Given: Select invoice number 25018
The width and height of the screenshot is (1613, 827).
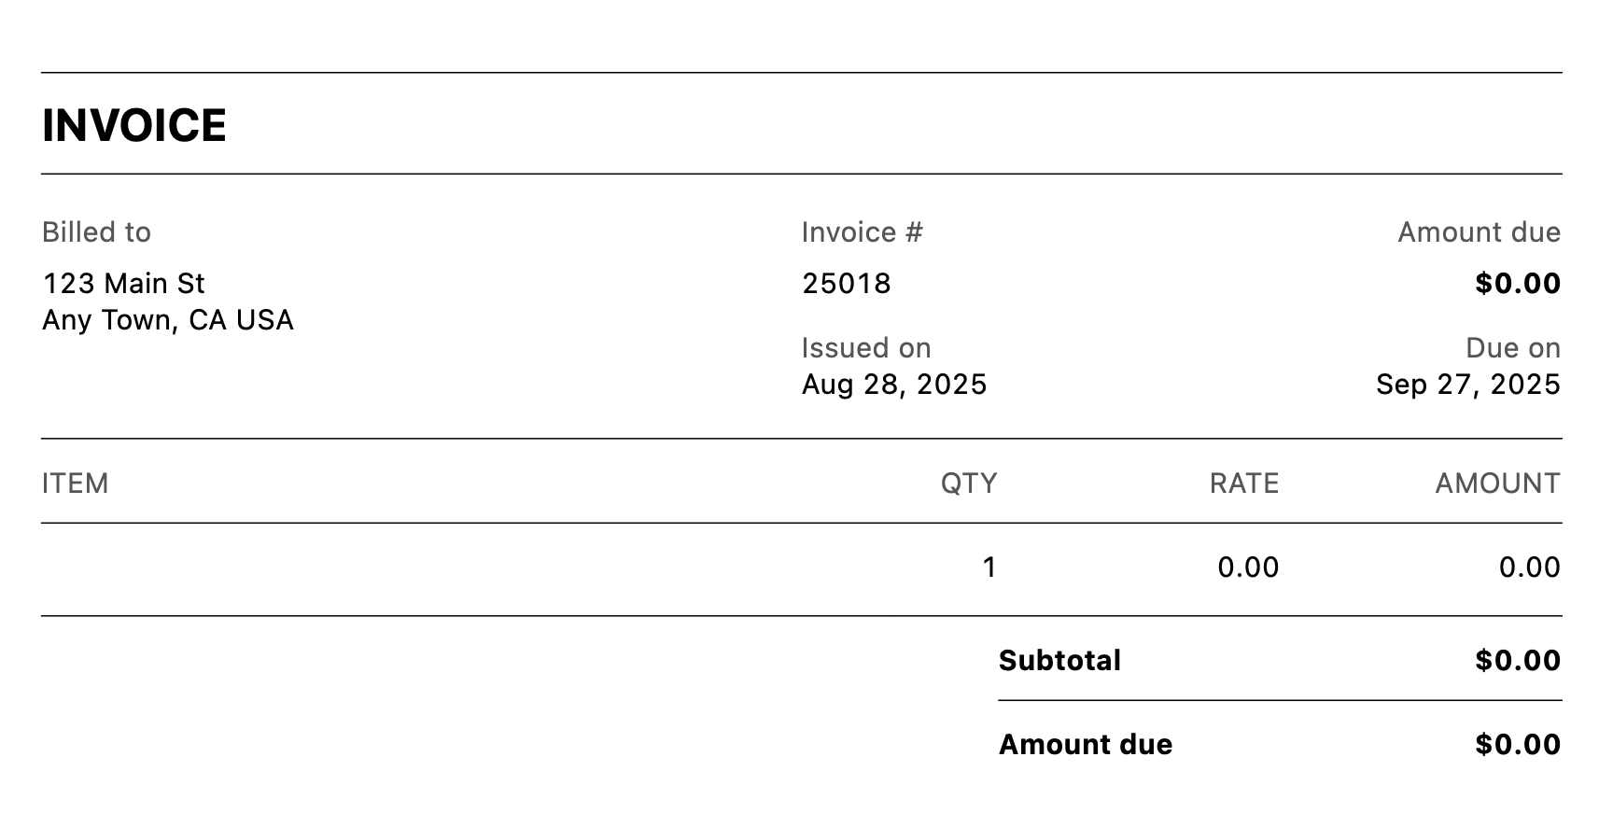Looking at the screenshot, I should (846, 283).
